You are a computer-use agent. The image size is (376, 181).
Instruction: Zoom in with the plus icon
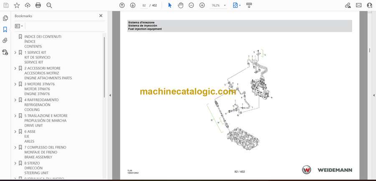click(x=202, y=5)
